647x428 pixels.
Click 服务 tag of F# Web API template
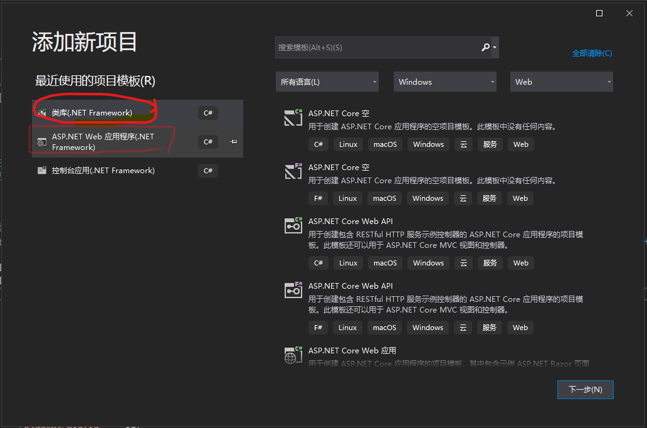click(490, 328)
